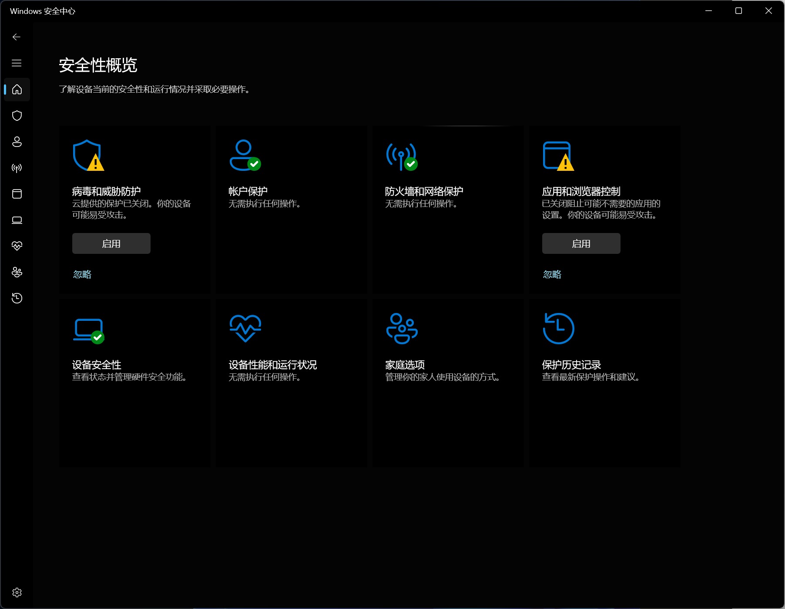Open app and browser control sidebar icon
Viewport: 785px width, 609px height.
[17, 194]
